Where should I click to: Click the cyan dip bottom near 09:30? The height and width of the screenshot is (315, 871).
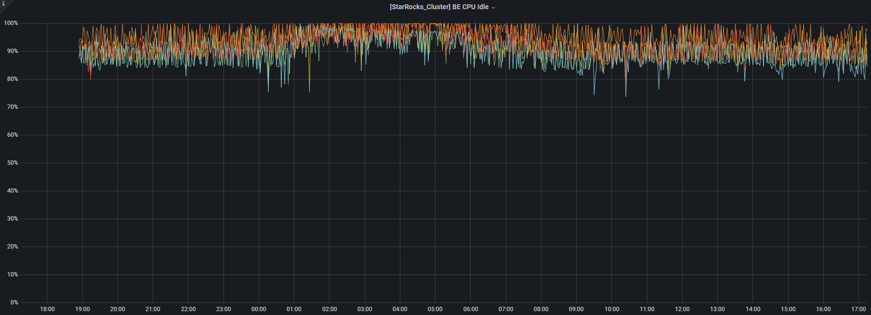click(594, 94)
